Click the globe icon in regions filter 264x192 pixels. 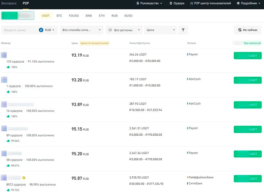[x=110, y=30]
